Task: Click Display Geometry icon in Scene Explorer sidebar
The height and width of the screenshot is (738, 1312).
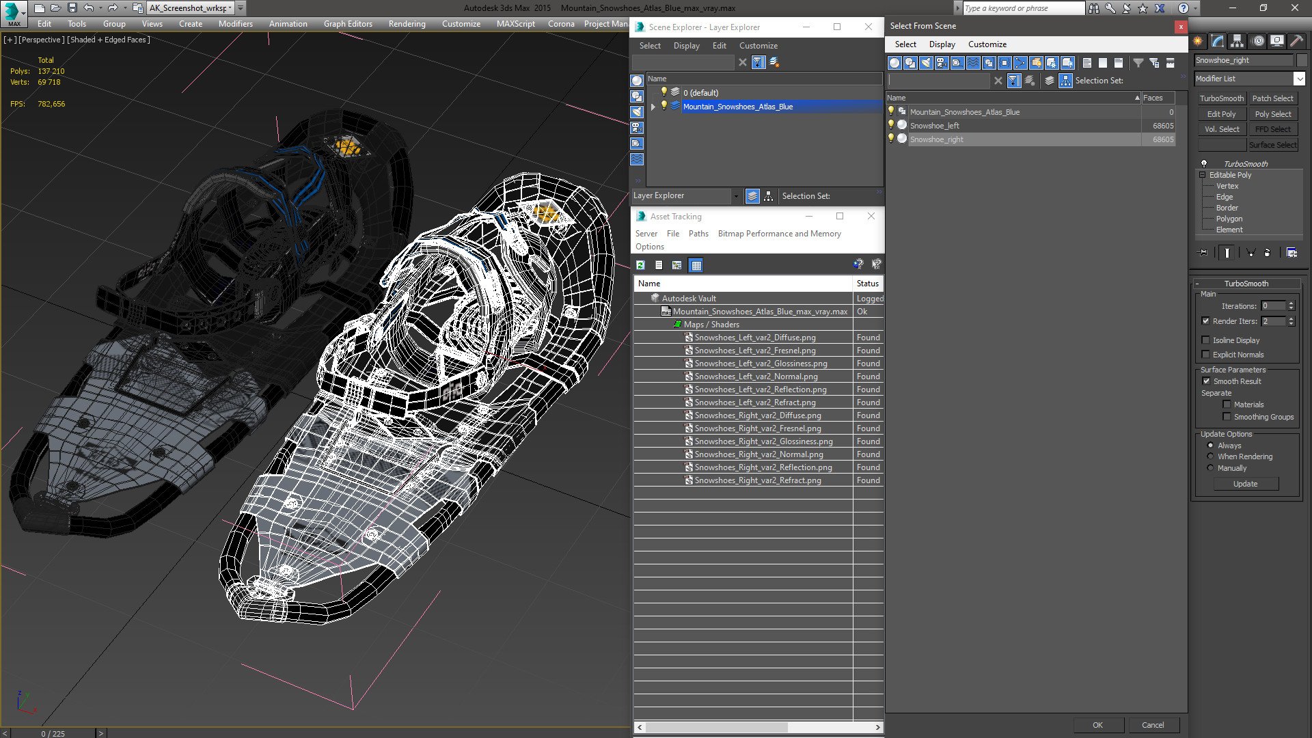Action: click(x=637, y=81)
